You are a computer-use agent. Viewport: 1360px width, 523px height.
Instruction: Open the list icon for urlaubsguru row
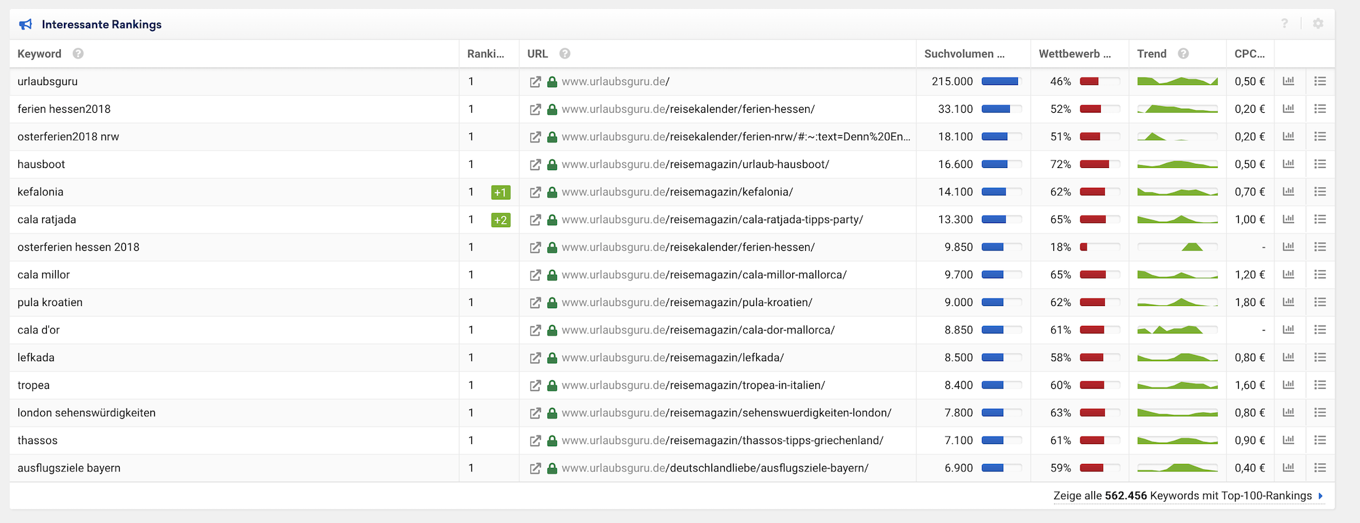[1320, 81]
